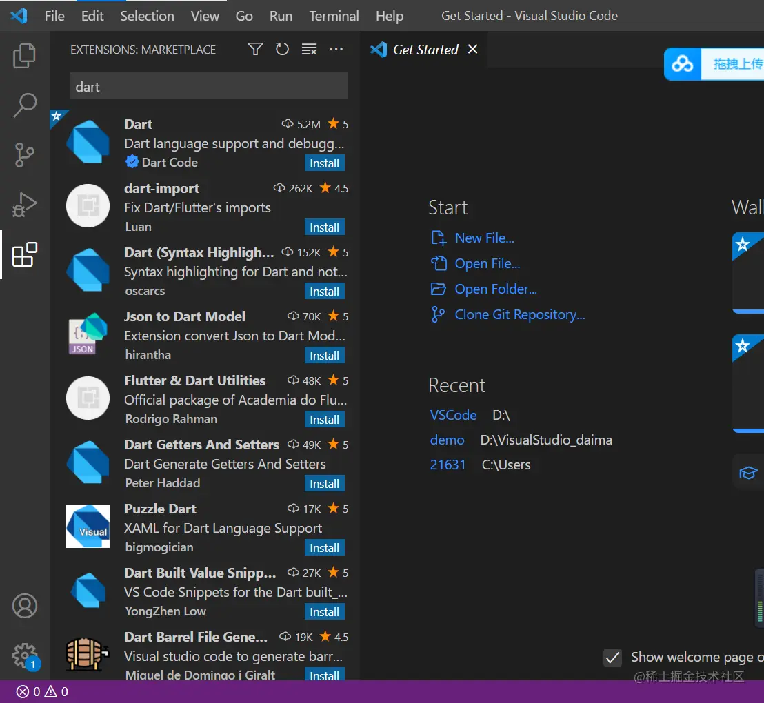Image resolution: width=764 pixels, height=703 pixels.
Task: Close the Get Started tab
Action: click(x=472, y=49)
